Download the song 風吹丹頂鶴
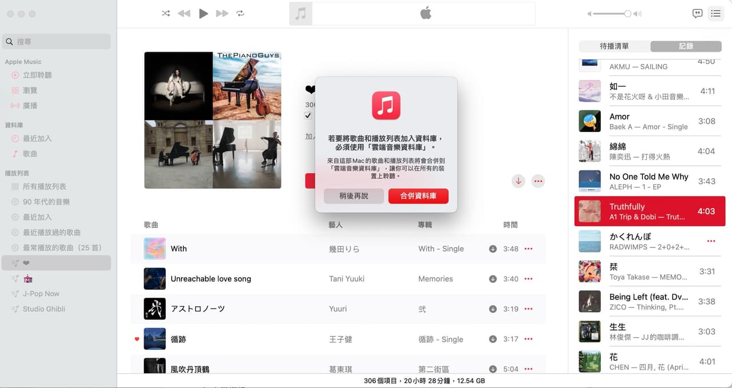 point(493,369)
